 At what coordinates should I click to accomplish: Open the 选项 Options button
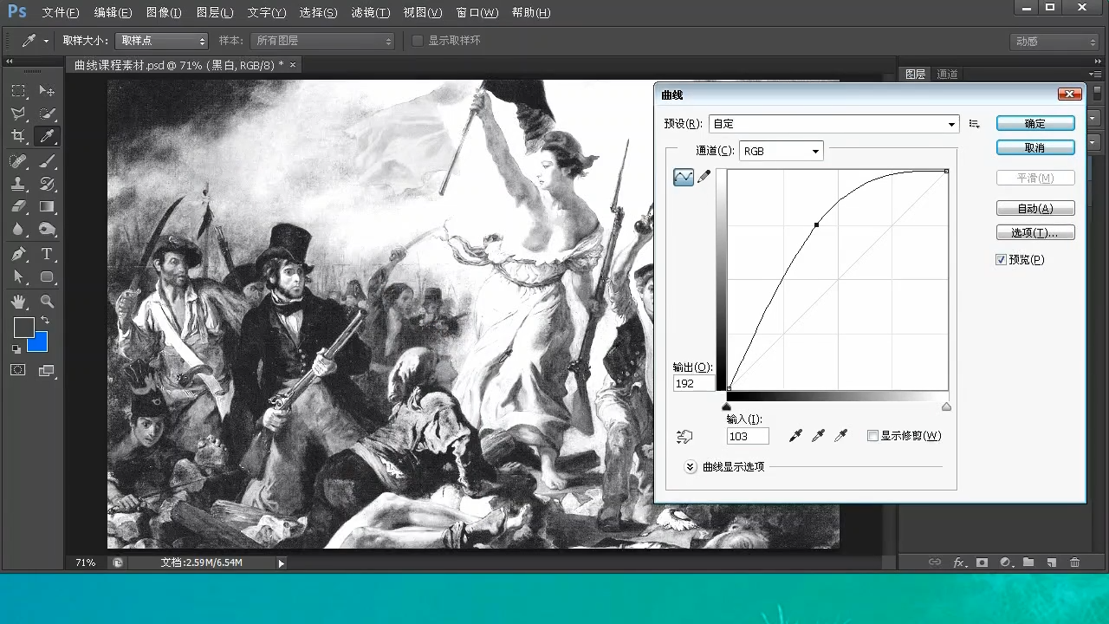tap(1035, 233)
